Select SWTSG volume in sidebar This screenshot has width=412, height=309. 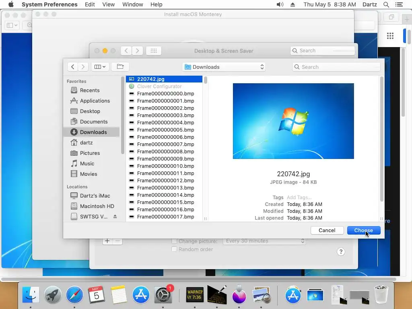(89, 217)
